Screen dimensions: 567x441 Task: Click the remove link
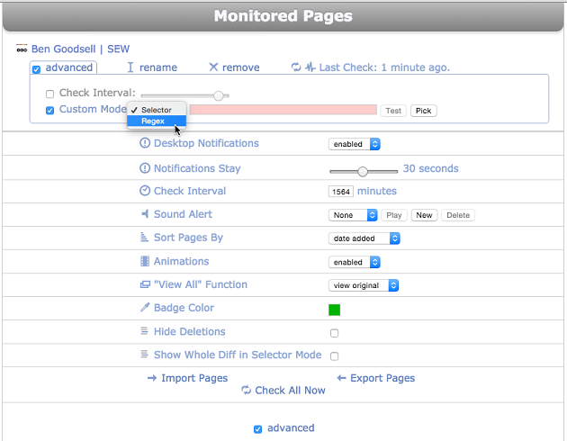point(241,67)
